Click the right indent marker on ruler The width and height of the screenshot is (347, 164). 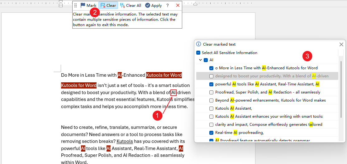pos(195,4)
